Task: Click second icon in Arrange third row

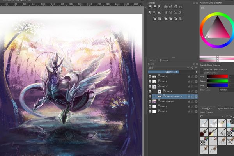Action: pos(160,19)
